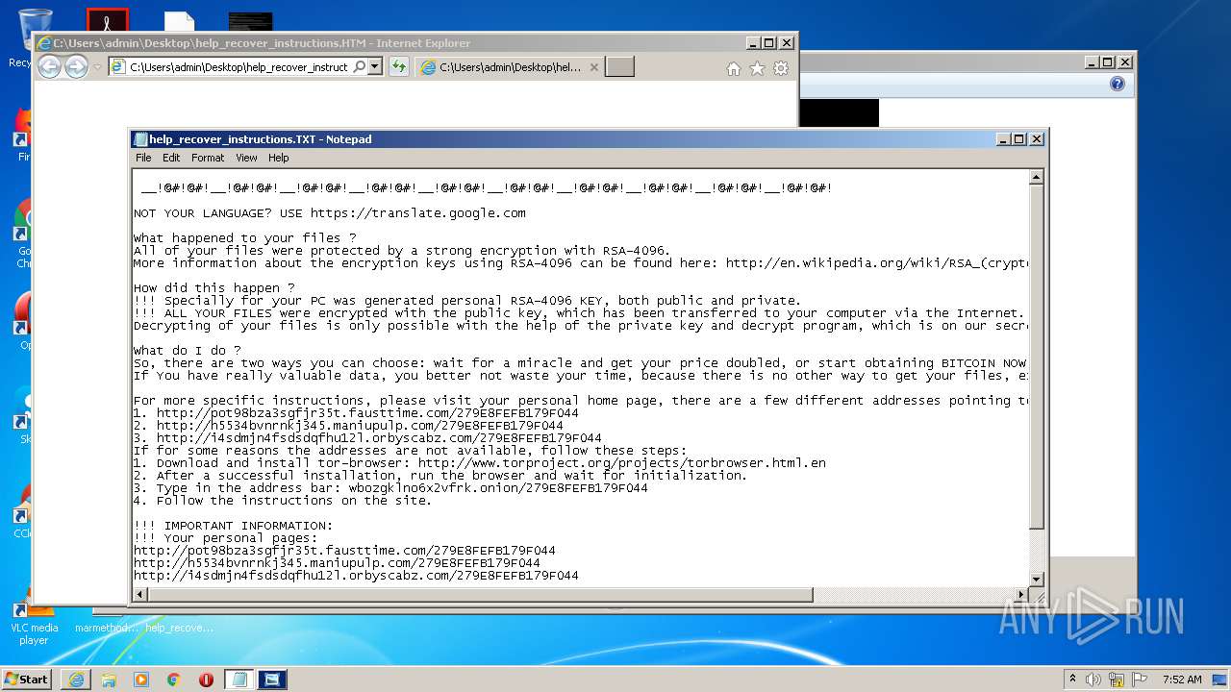1231x692 pixels.
Task: Click the Notepad title bar icon
Action: [140, 139]
